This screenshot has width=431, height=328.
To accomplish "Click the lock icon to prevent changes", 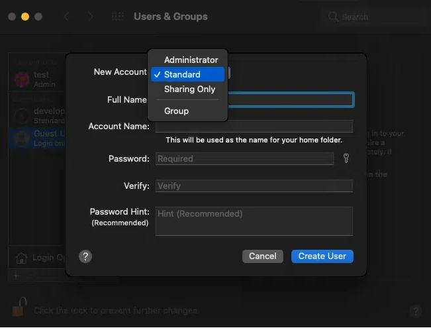I will click(20, 308).
